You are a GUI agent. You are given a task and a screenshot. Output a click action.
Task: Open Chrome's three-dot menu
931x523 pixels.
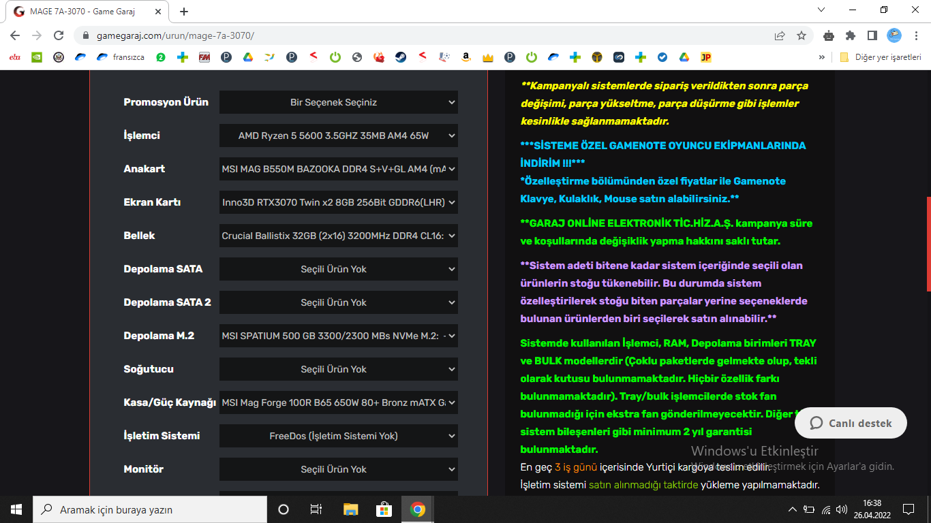coord(915,35)
